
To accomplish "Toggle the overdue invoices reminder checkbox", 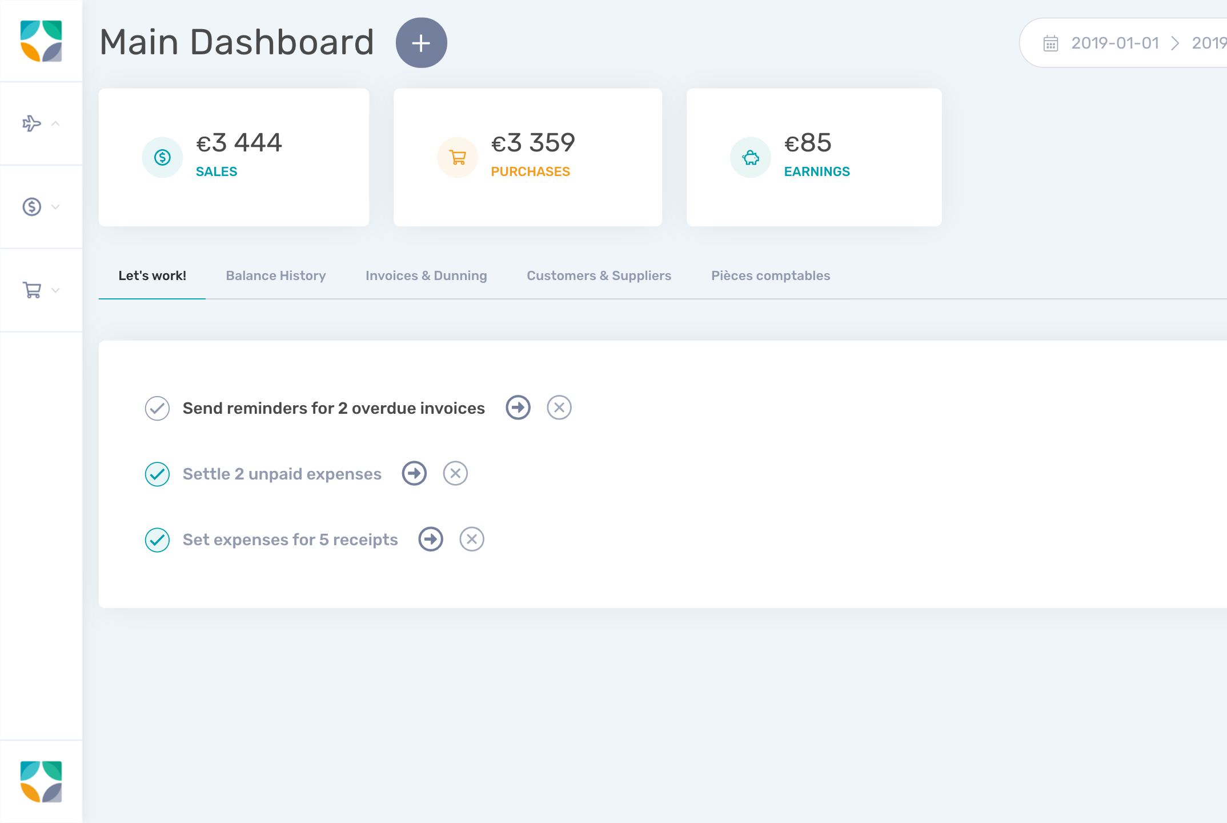I will click(157, 408).
